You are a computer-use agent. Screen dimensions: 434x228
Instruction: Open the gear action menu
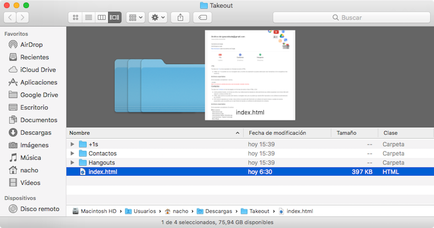coord(158,18)
